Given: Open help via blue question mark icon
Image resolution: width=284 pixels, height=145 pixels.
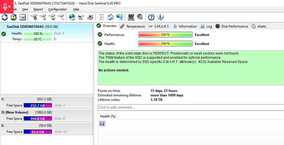Looking at the screenshot, I should click(151, 17).
